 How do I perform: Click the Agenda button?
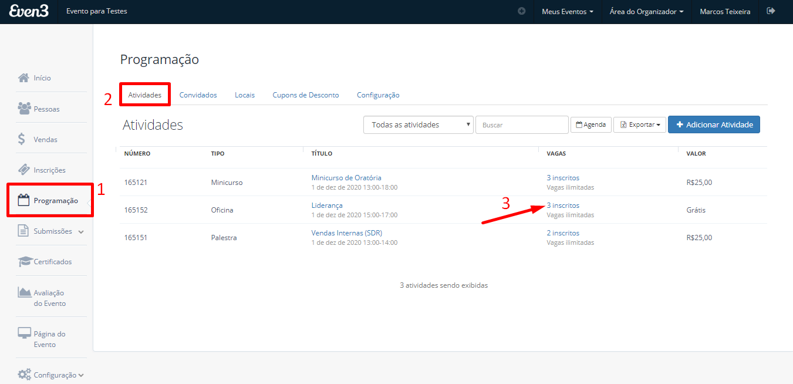coord(591,124)
